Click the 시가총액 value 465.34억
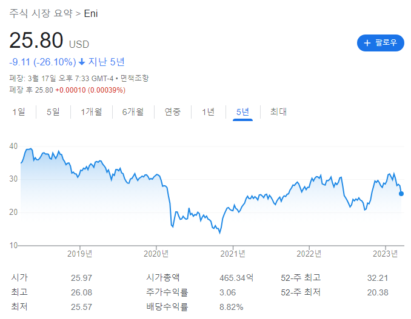 pyautogui.click(x=236, y=278)
